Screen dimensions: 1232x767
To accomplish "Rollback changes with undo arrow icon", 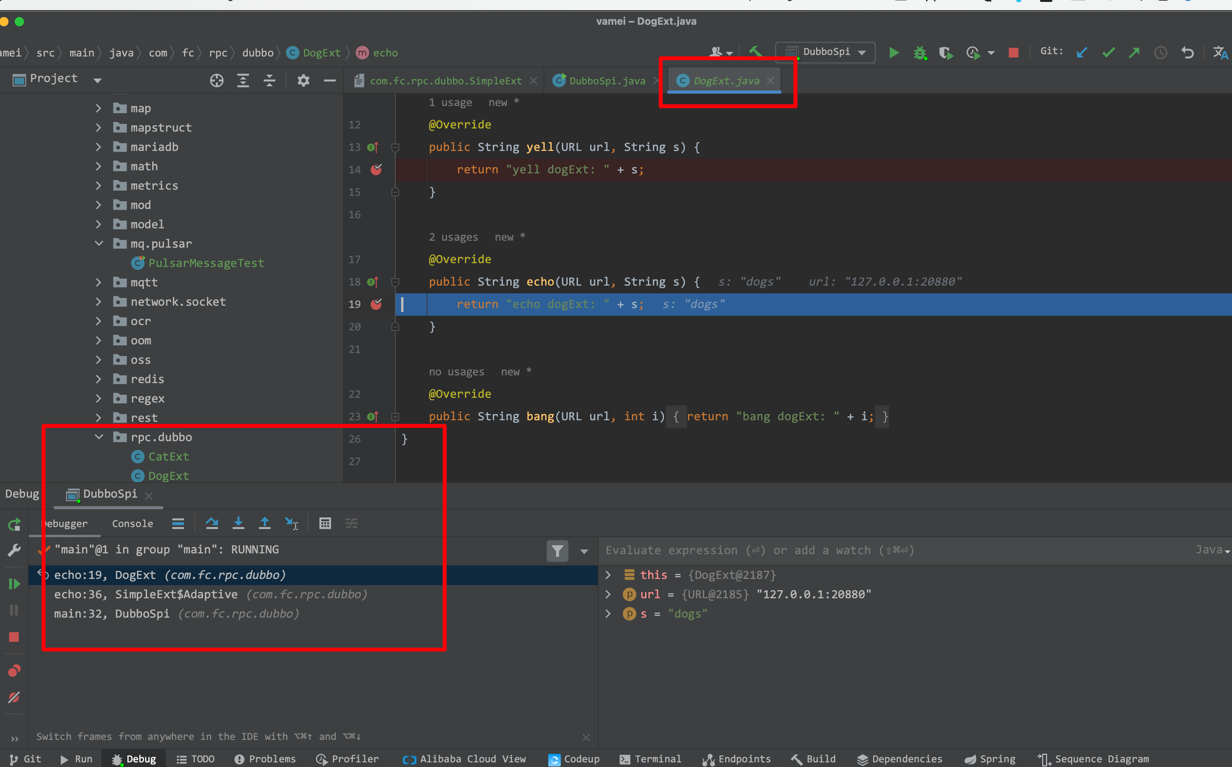I will click(x=1187, y=53).
